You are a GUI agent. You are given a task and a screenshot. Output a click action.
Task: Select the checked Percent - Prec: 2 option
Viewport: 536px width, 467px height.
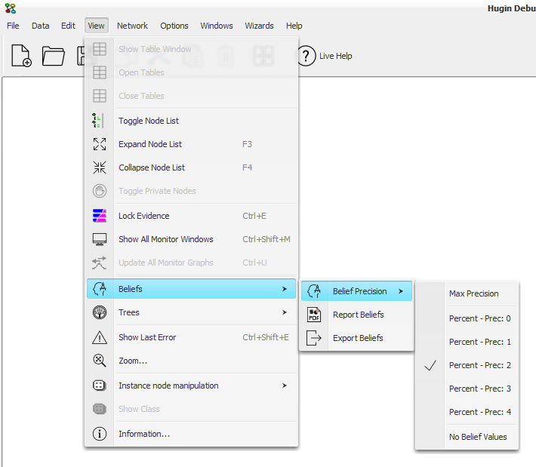(467, 365)
